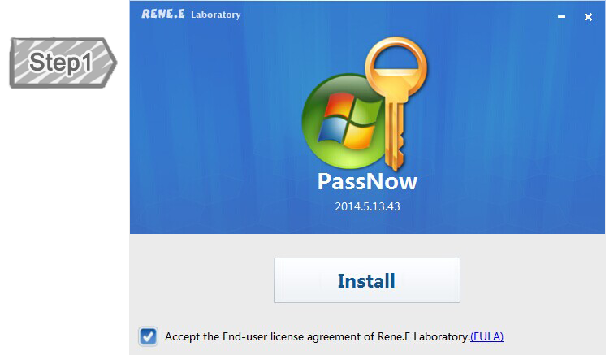Image resolution: width=614 pixels, height=355 pixels.
Task: Click the blue checkmark inside the checkbox
Action: [148, 336]
